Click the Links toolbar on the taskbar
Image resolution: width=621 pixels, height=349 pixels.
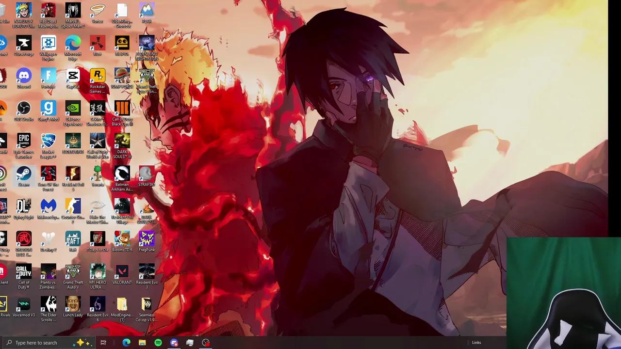[x=476, y=343]
